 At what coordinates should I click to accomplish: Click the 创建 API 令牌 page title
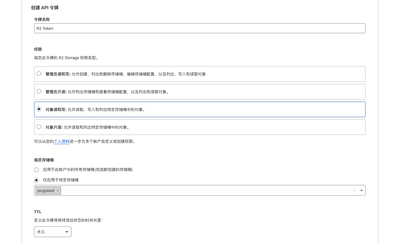[45, 8]
